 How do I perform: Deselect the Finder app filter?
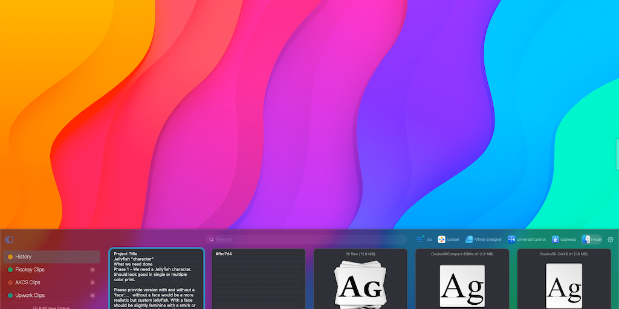[592, 239]
